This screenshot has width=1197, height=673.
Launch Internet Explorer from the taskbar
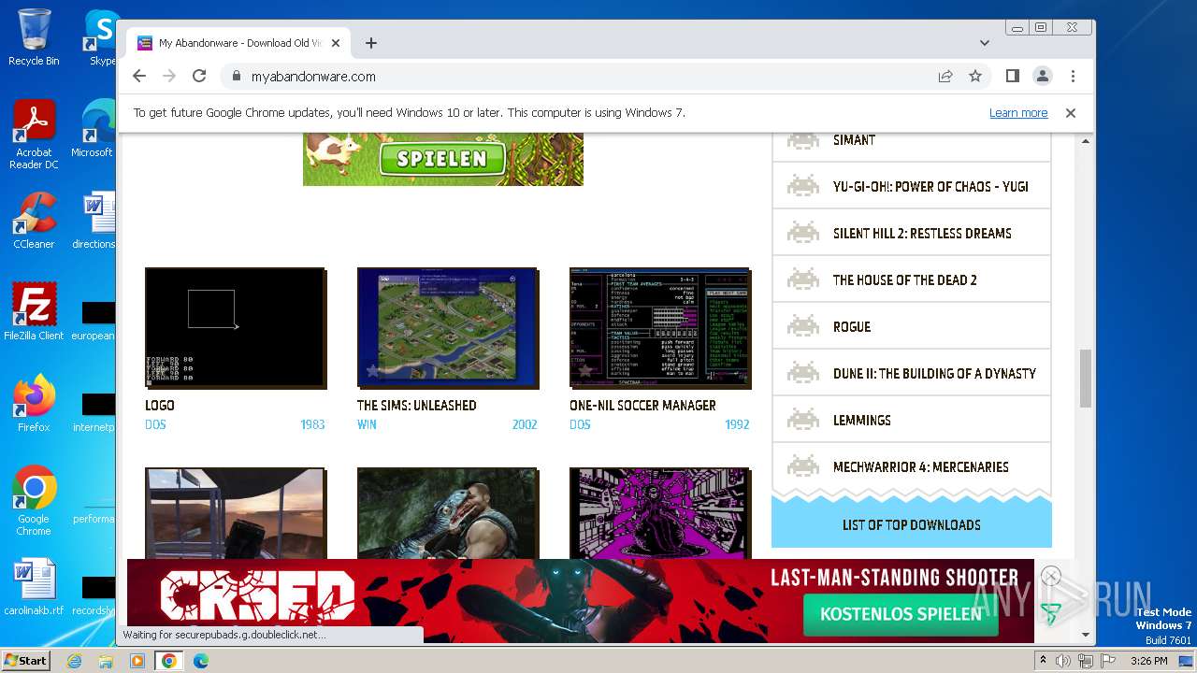74,661
